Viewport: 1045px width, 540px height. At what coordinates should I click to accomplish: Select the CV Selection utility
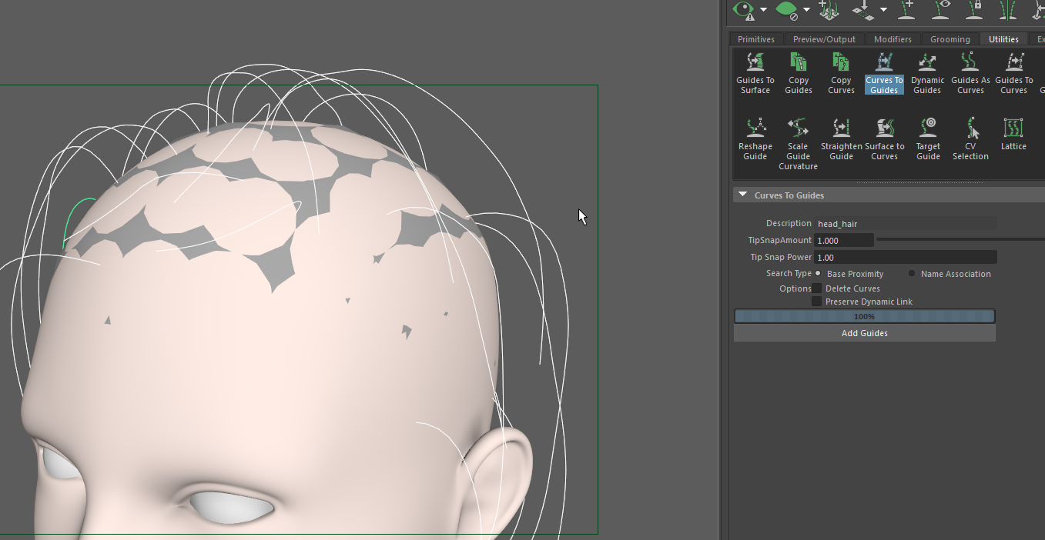pyautogui.click(x=970, y=138)
